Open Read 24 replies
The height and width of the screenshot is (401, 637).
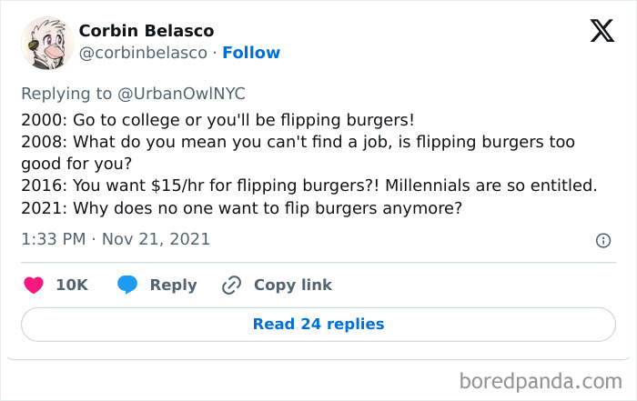(x=318, y=324)
